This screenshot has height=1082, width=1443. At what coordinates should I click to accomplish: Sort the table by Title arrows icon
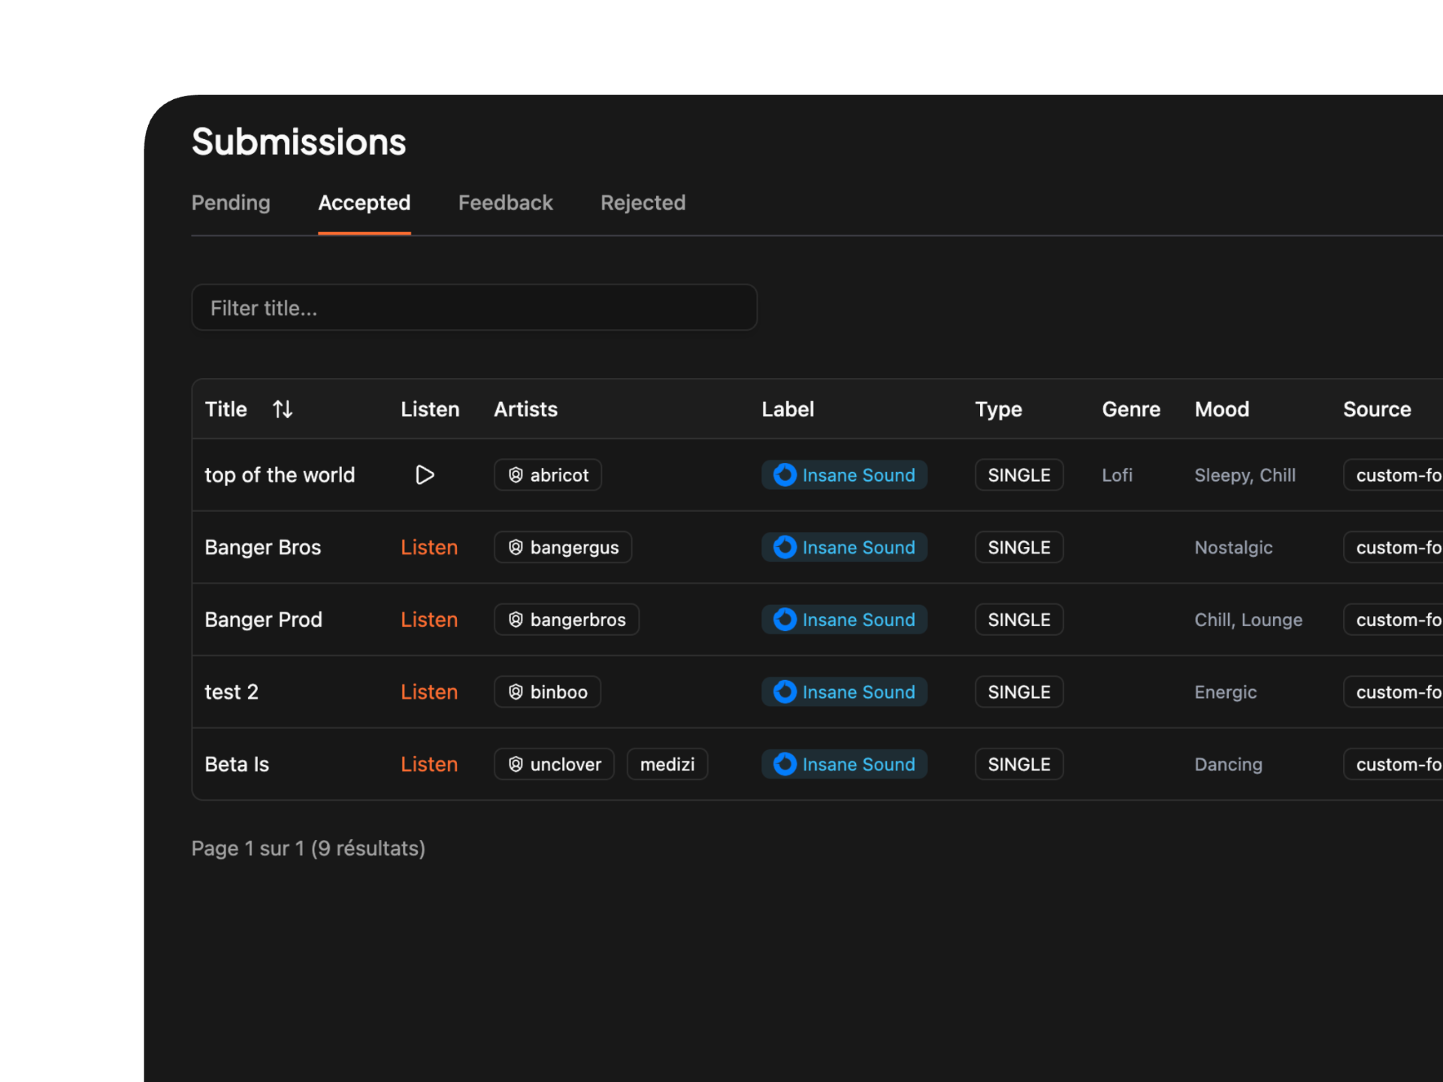283,410
